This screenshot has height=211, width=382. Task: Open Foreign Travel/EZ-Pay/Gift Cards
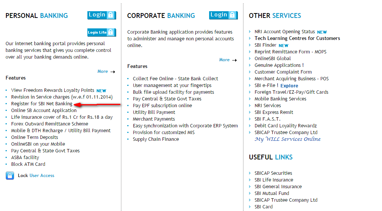pyautogui.click(x=291, y=92)
